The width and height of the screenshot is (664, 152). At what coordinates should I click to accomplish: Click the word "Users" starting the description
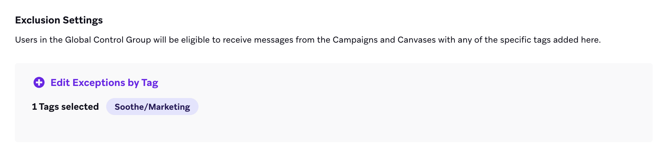26,40
